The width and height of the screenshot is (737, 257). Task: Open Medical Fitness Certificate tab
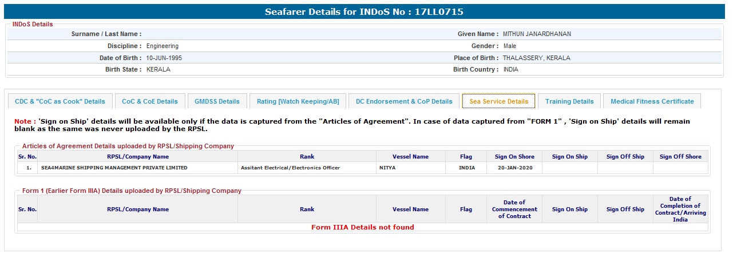click(x=652, y=101)
